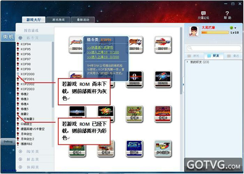This screenshot has height=174, width=244.
Task: Click the 大尾巴象 username
Action: click(x=208, y=28)
